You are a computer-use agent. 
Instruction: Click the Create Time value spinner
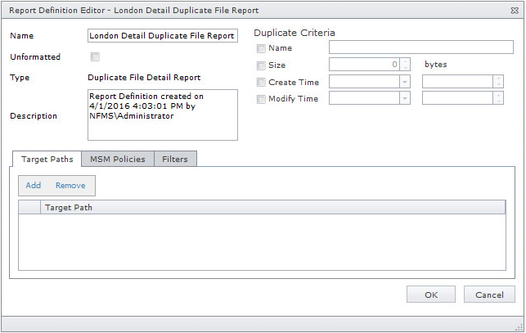(x=498, y=82)
